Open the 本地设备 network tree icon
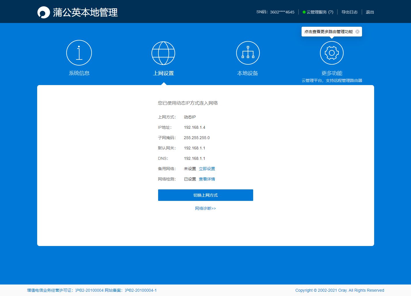The height and width of the screenshot is (296, 411). point(248,53)
